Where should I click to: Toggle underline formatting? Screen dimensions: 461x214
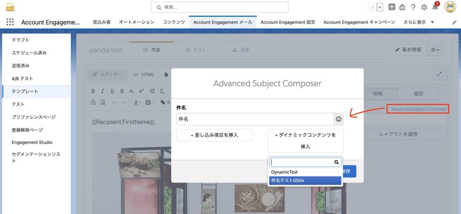click(x=112, y=91)
